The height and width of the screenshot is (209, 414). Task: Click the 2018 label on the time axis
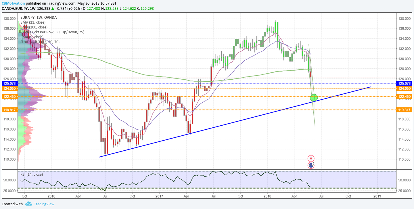pyautogui.click(x=267, y=196)
